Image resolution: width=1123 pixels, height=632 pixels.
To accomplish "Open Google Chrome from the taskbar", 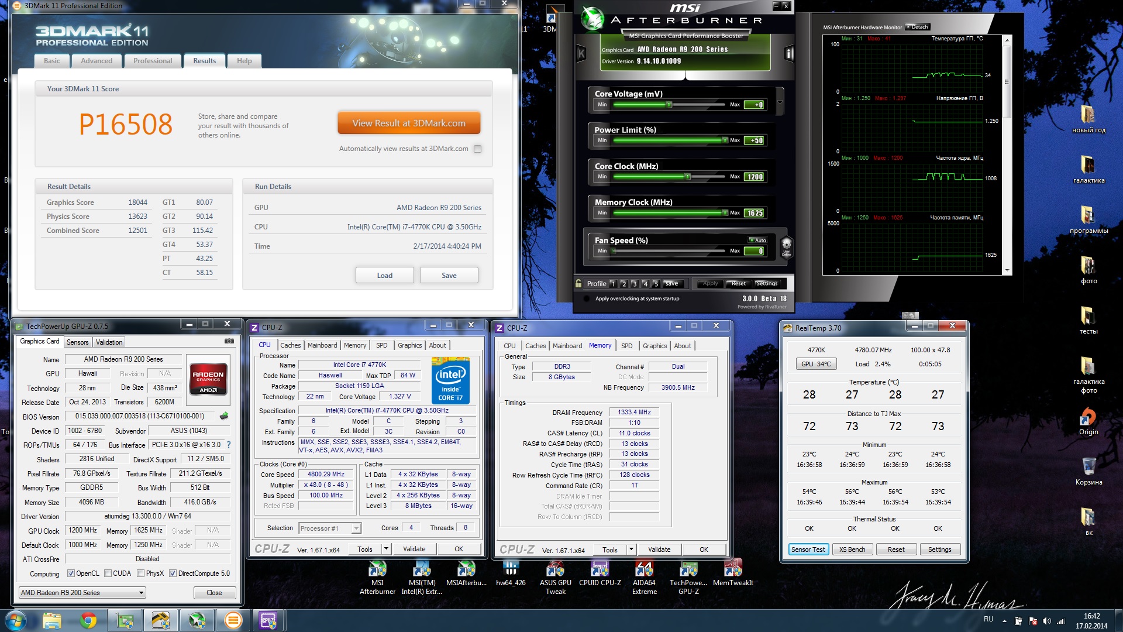I will pos(88,620).
